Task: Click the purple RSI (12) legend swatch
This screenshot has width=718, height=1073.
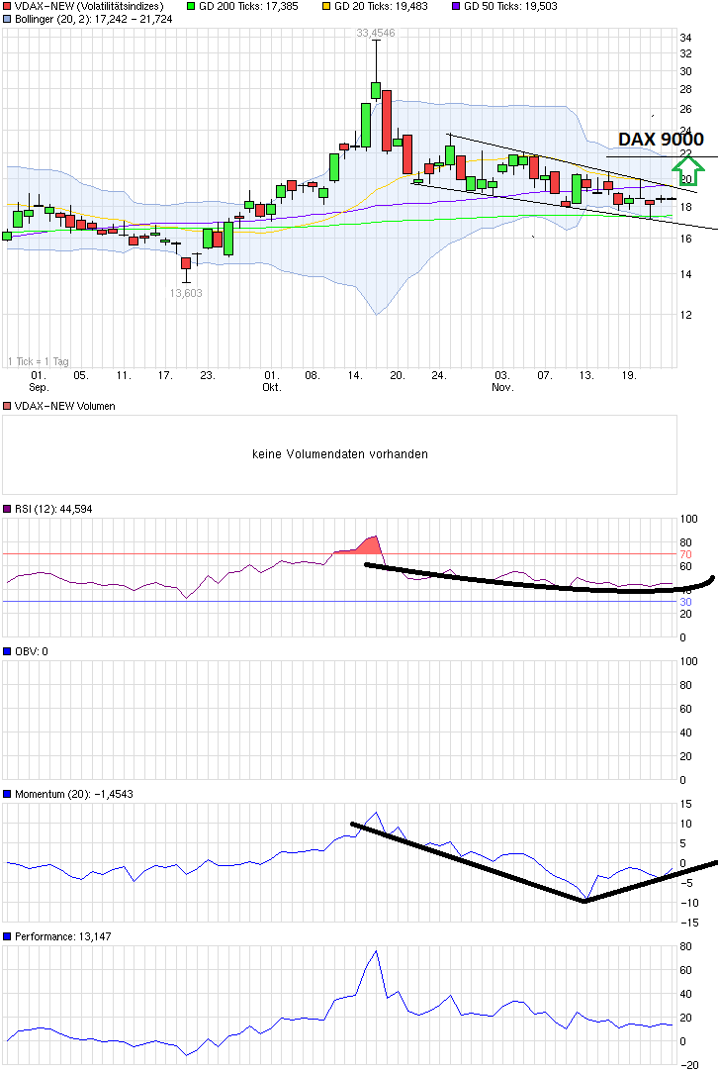Action: tap(8, 509)
